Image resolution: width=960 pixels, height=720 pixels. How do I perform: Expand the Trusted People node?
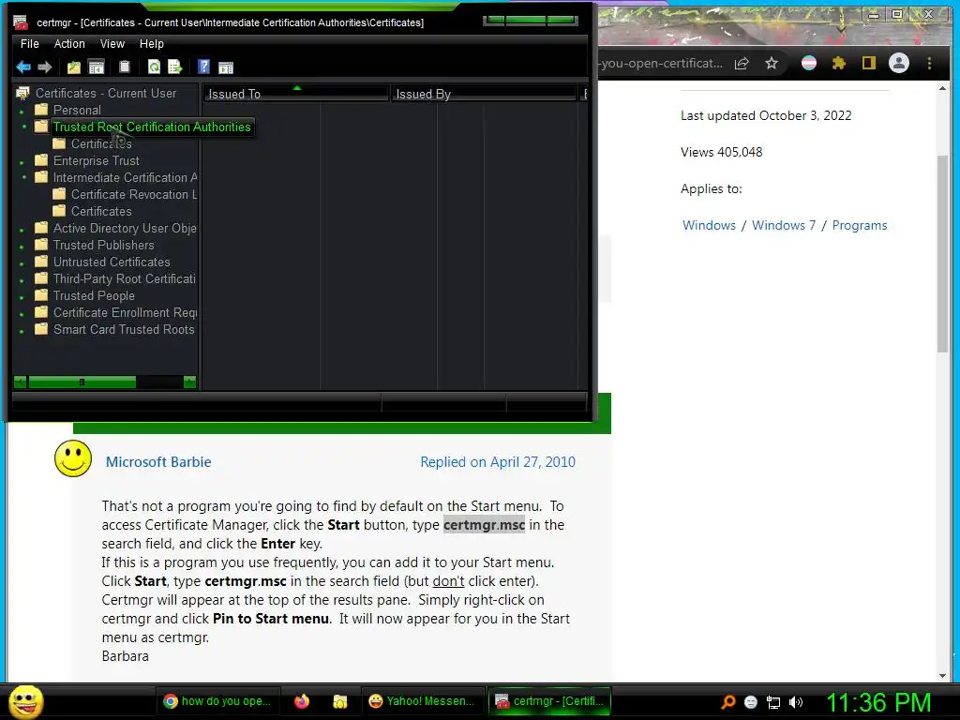tap(22, 297)
